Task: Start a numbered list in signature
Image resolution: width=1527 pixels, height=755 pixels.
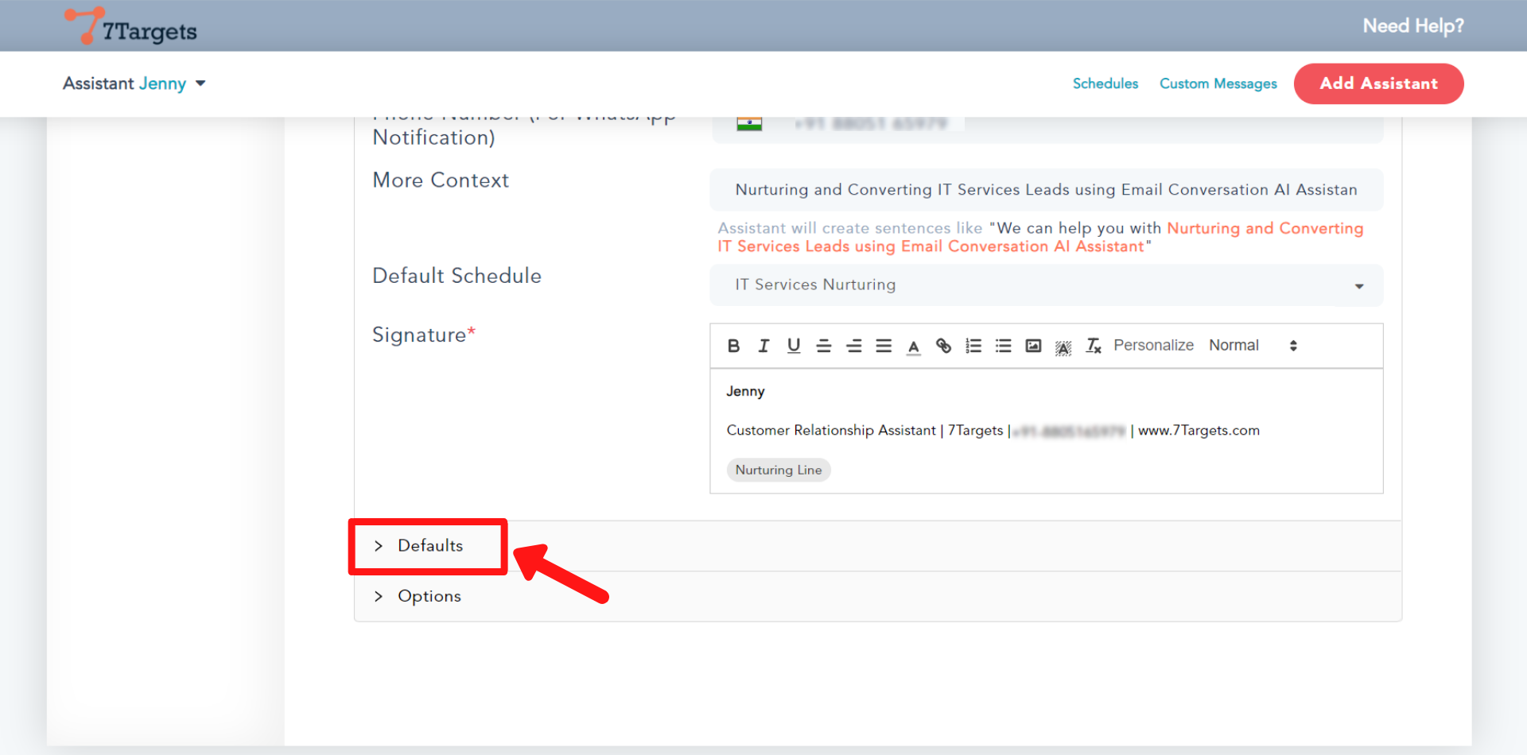Action: [973, 346]
